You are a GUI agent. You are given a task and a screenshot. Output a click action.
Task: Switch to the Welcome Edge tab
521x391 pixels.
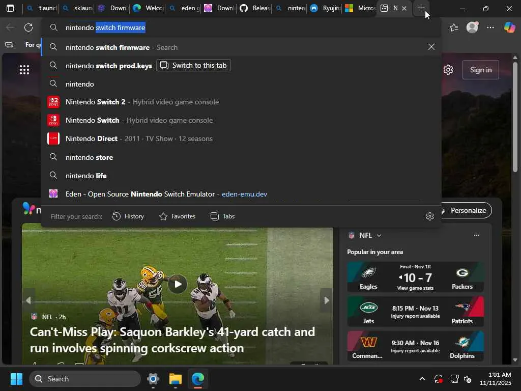[x=148, y=8]
